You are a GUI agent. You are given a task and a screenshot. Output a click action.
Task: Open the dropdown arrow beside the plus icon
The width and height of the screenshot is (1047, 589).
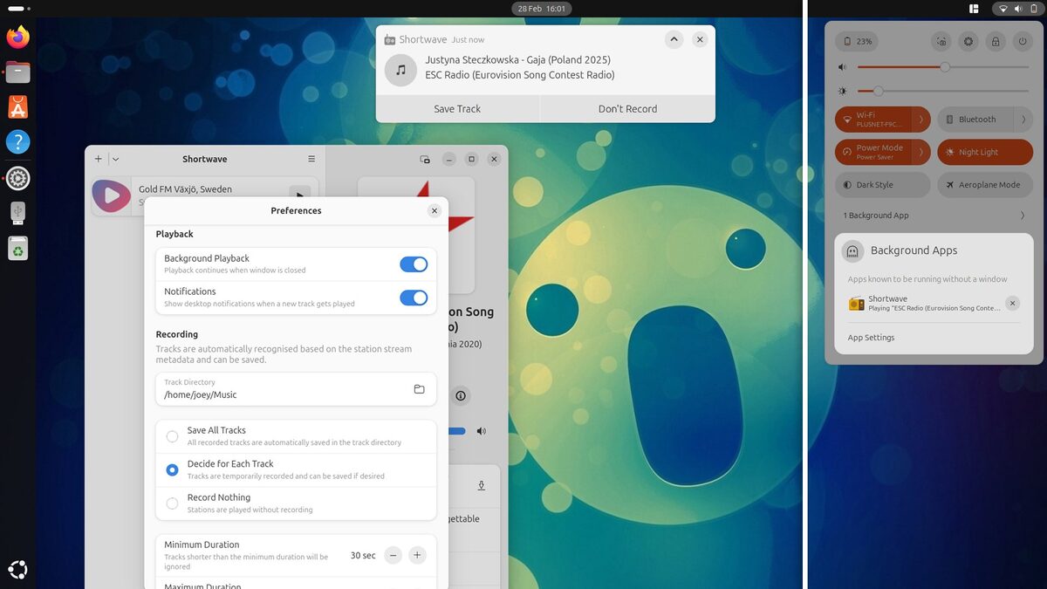[115, 159]
